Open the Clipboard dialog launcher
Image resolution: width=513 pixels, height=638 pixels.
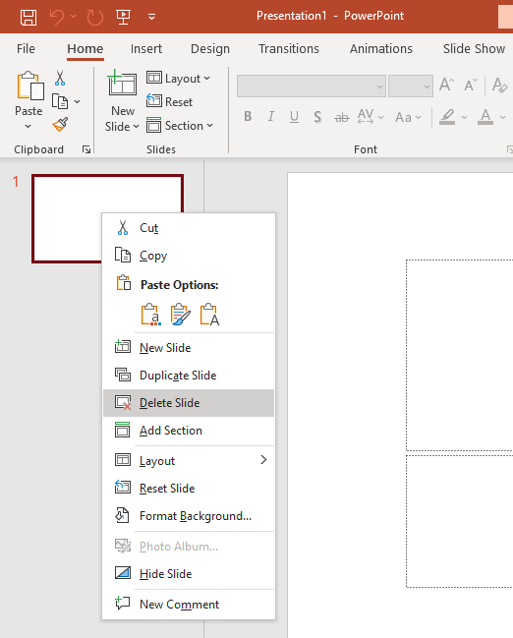86,149
